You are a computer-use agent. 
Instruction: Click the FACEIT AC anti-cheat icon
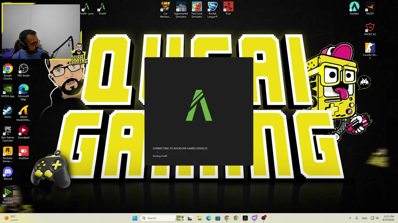[370, 29]
